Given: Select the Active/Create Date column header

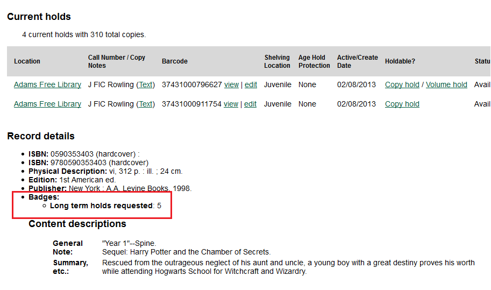Looking at the screenshot, I should (x=357, y=61).
